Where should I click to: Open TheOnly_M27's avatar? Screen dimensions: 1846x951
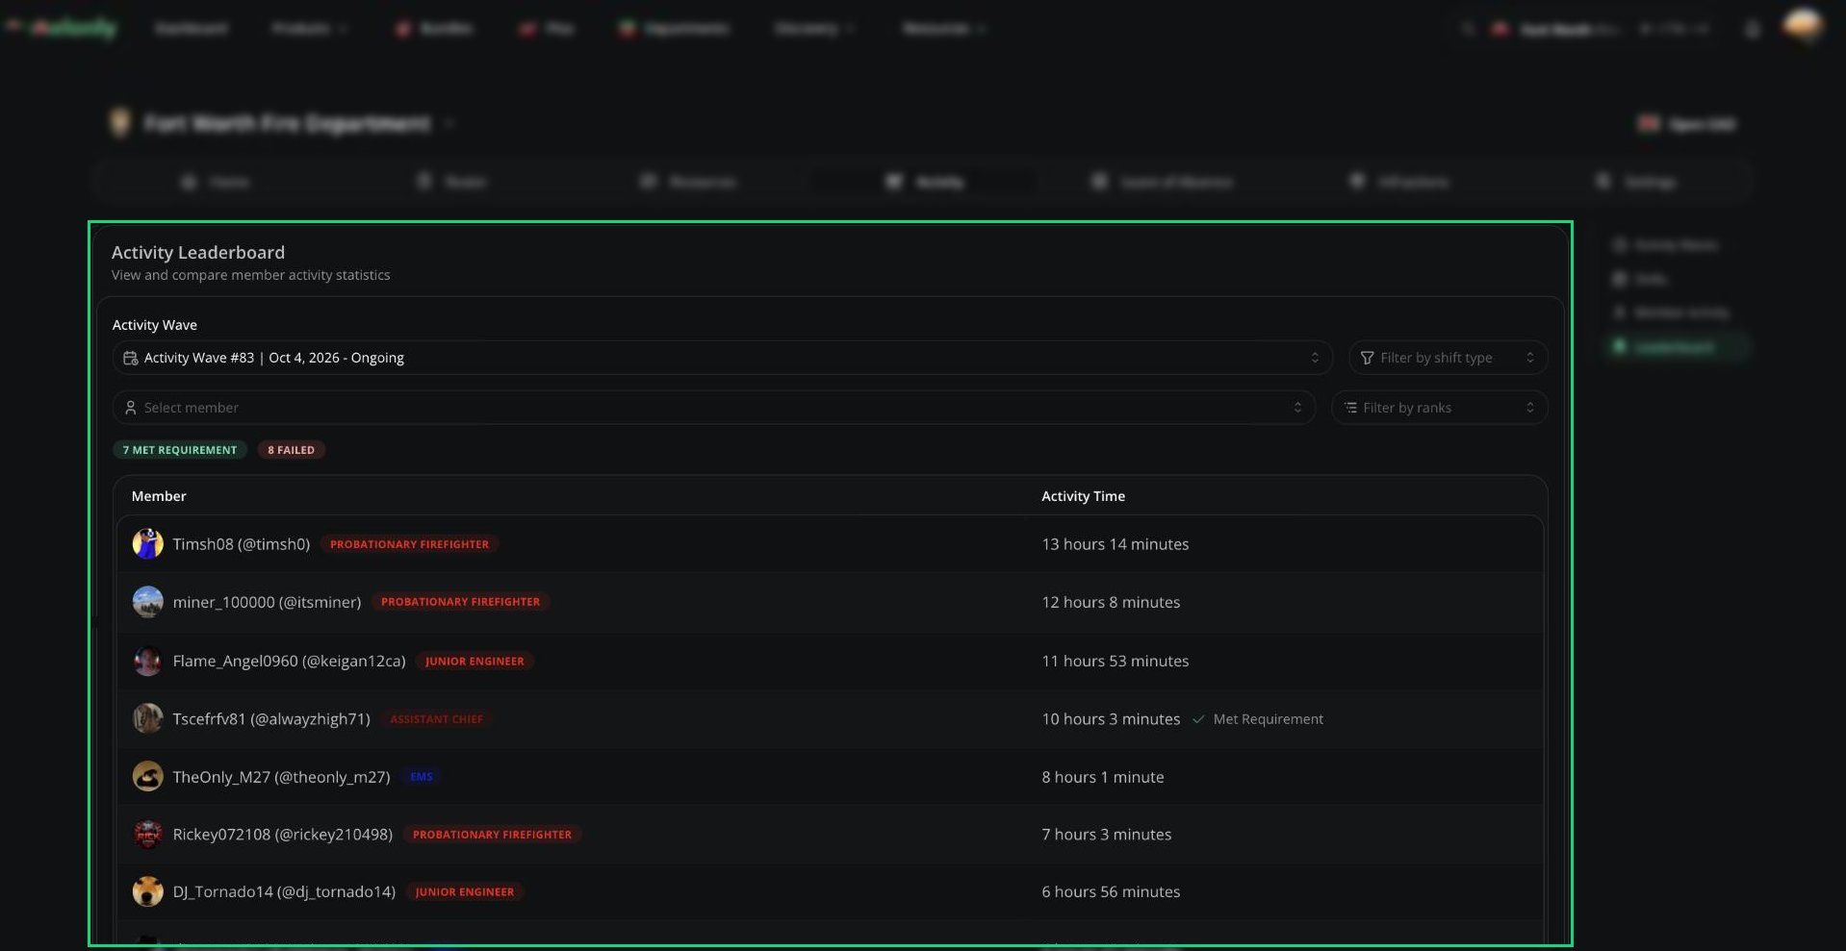147,777
